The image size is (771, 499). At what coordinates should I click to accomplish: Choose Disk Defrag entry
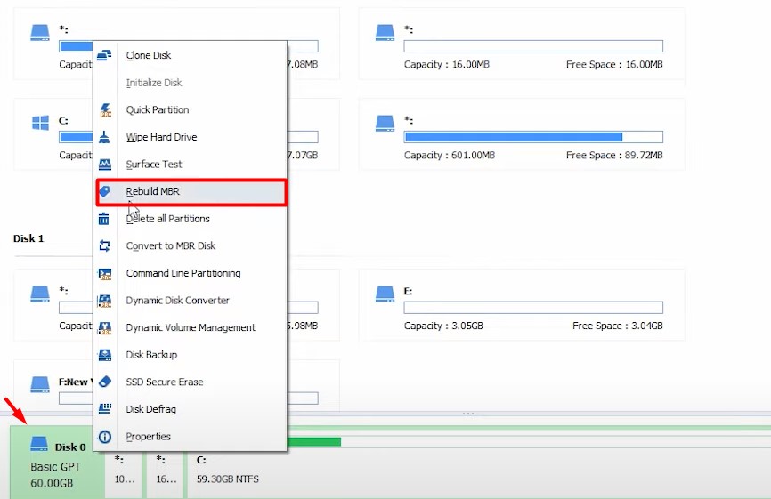[191, 409]
